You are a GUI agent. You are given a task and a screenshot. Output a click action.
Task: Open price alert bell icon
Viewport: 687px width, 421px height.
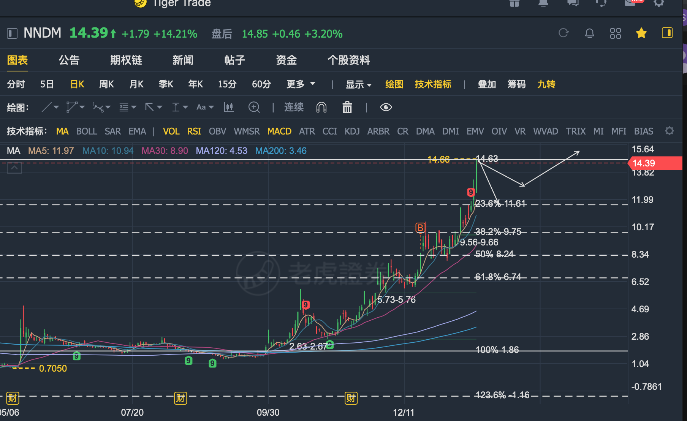[x=589, y=33]
